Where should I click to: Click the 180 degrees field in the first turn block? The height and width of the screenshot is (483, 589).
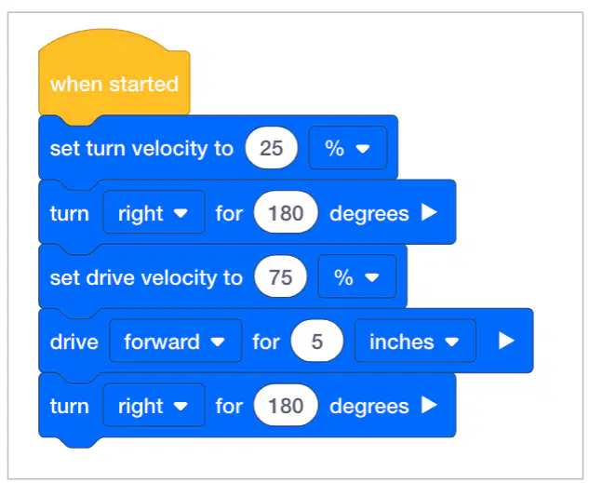[x=286, y=212]
